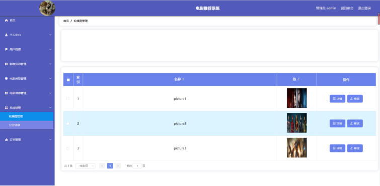This screenshot has height=186, width=380.
Task: Expand the 个人中心 sidebar menu
Action: pyautogui.click(x=27, y=35)
